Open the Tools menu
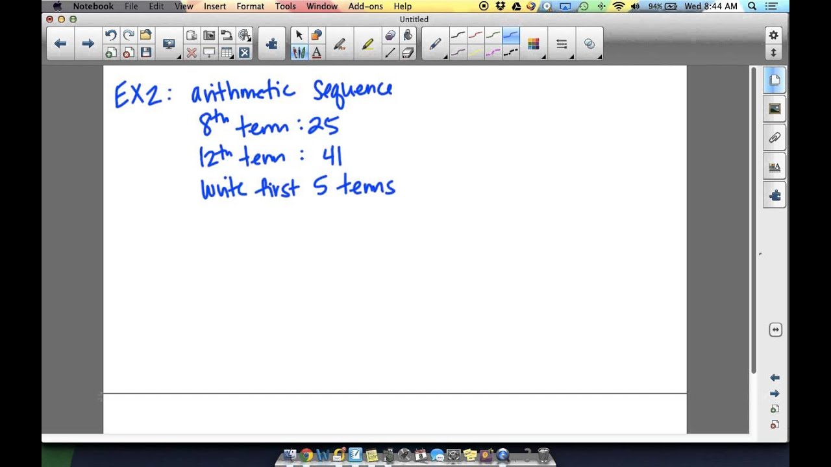 [286, 6]
